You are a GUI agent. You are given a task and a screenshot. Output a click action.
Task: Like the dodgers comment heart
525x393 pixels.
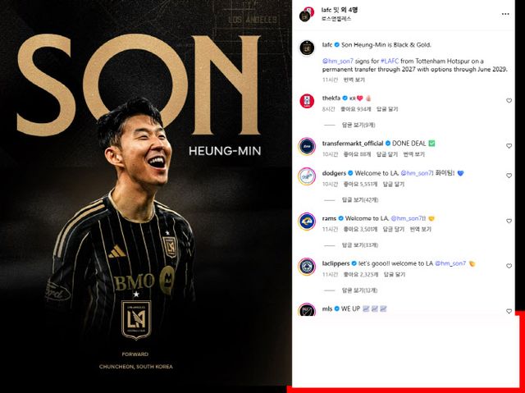point(509,176)
